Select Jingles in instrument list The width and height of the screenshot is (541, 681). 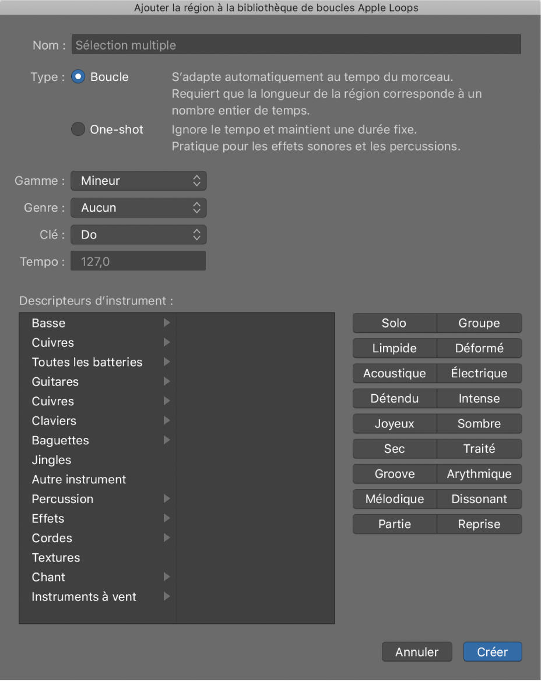(52, 460)
